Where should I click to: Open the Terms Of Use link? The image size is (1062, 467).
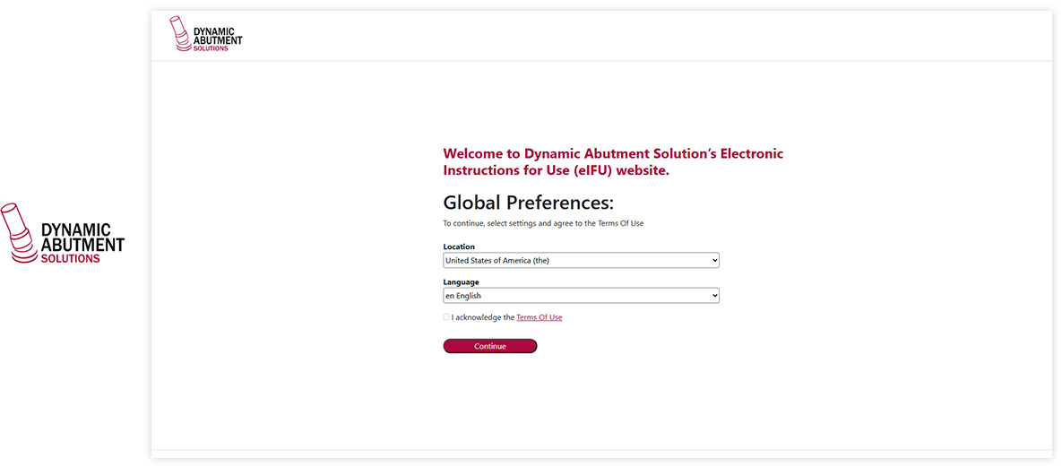click(540, 317)
